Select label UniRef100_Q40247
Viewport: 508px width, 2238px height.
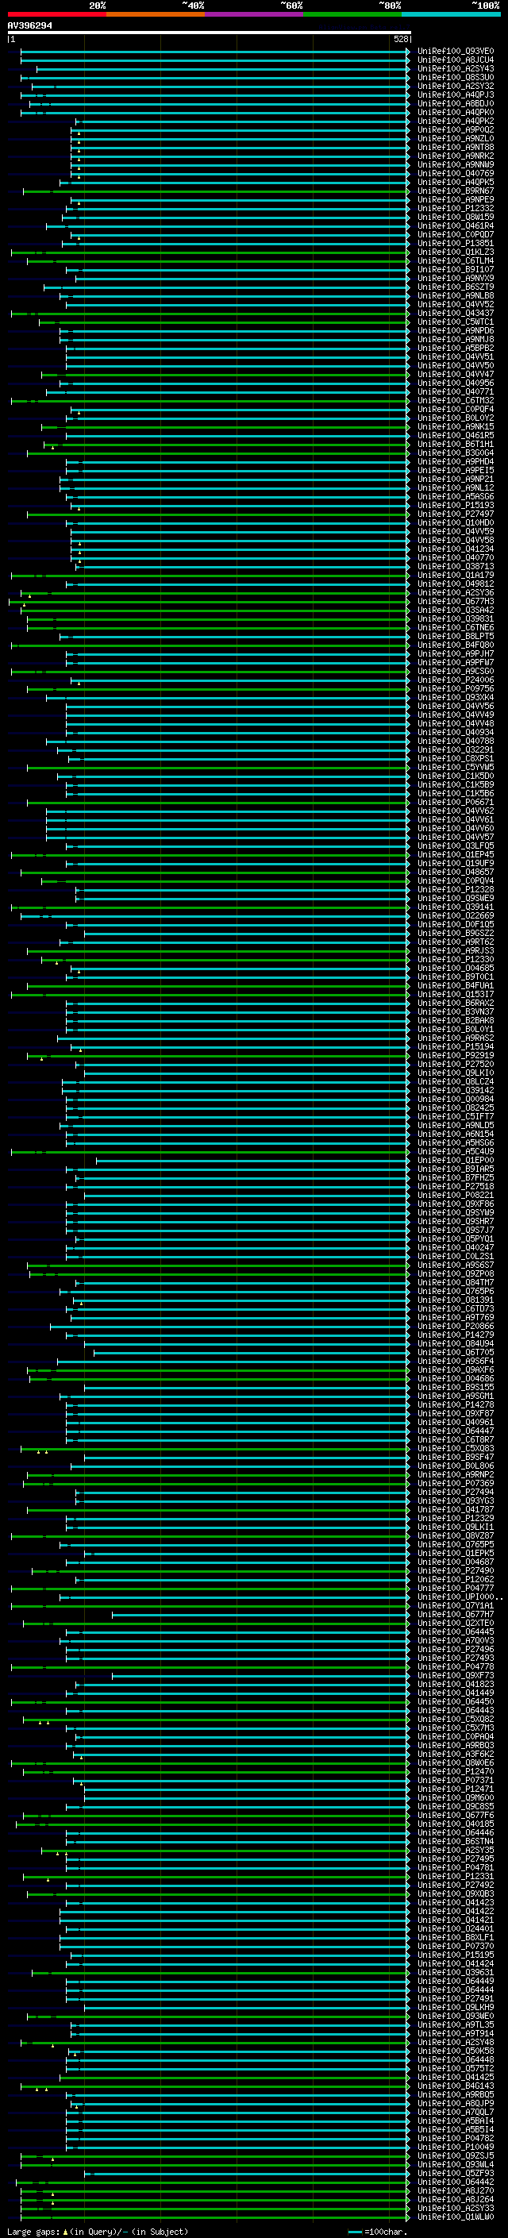tap(456, 1246)
